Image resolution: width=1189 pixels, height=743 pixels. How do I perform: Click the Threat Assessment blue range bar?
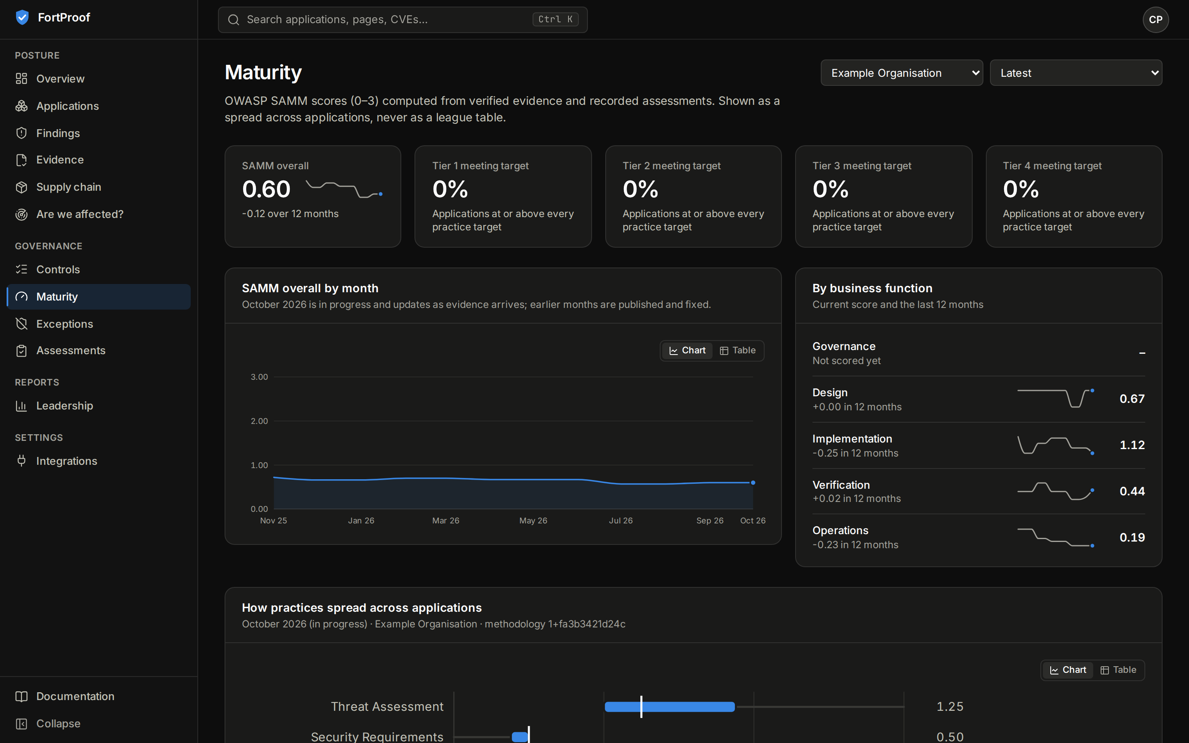pos(670,707)
